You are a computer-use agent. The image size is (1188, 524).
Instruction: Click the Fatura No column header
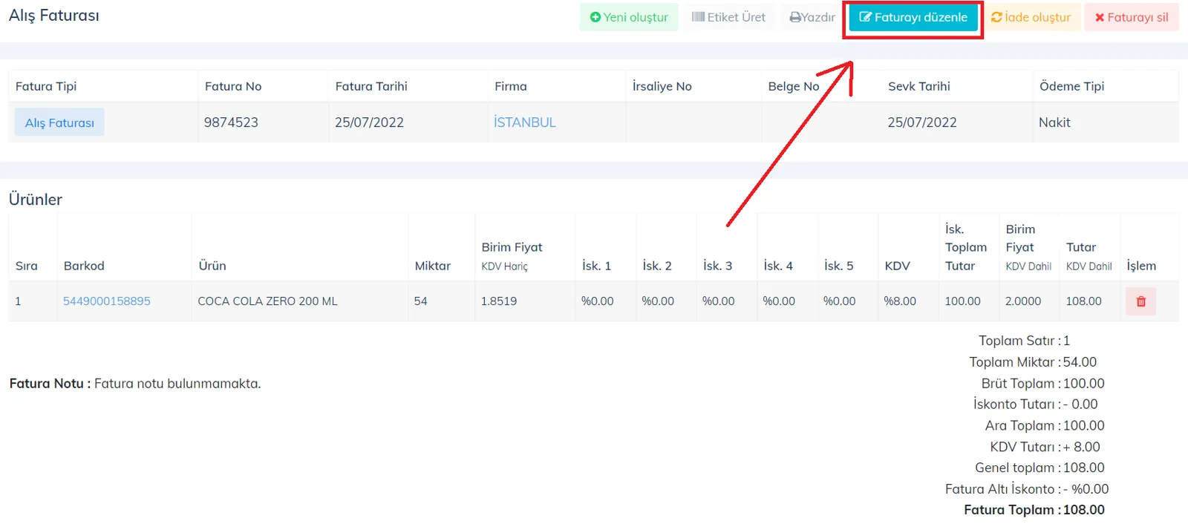233,86
